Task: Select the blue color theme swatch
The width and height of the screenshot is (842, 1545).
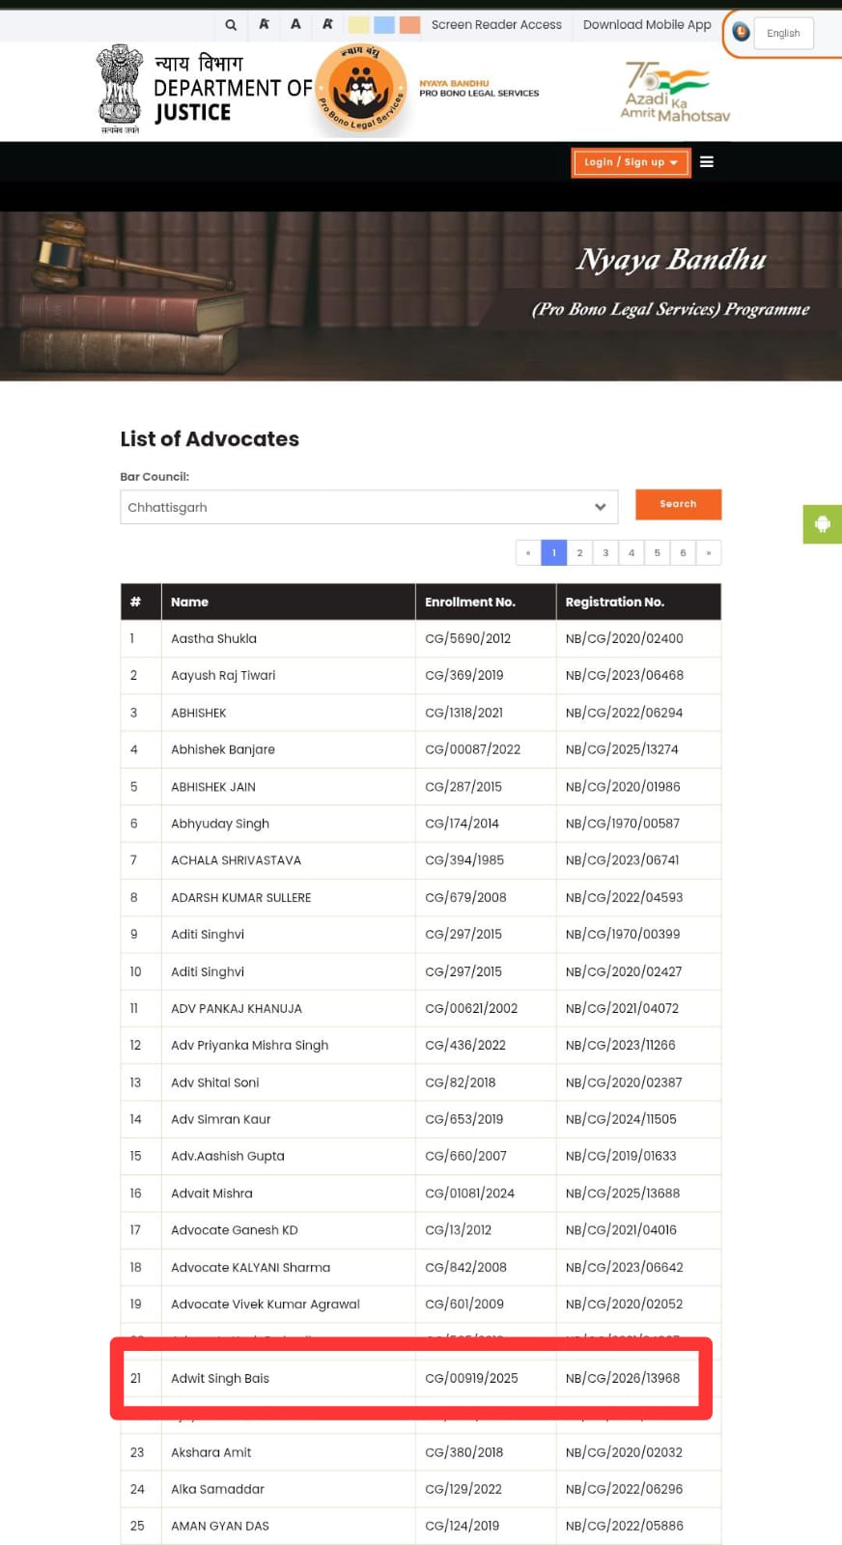Action: pos(383,25)
